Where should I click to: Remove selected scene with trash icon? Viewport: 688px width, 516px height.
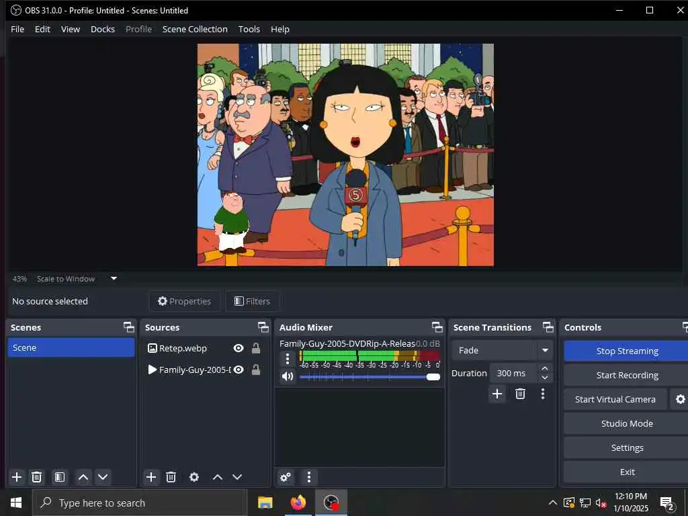(x=37, y=477)
